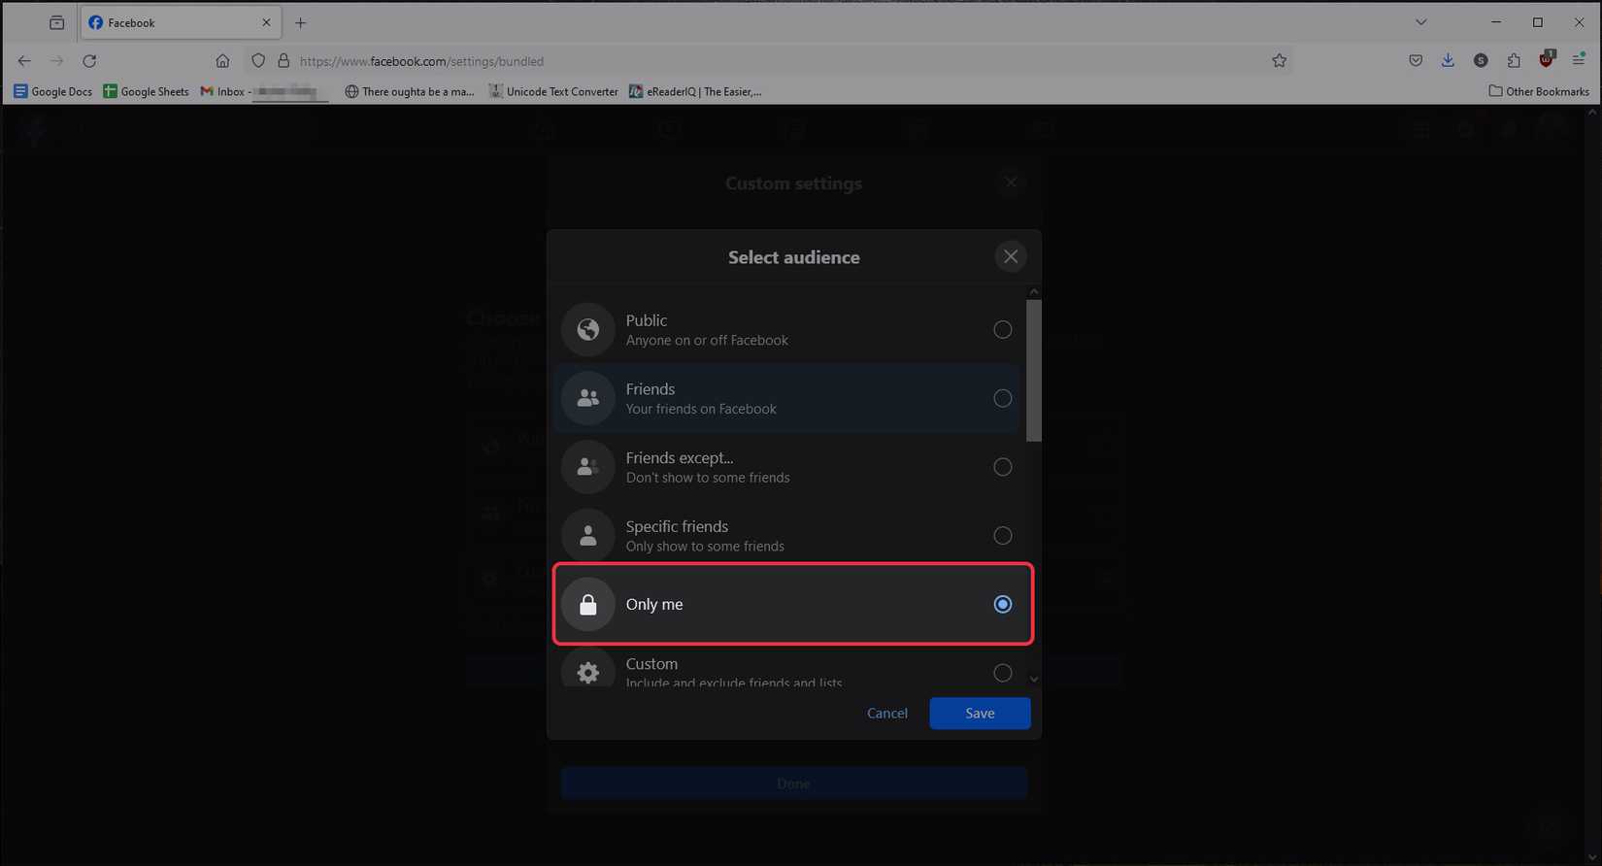The width and height of the screenshot is (1602, 866).
Task: Open the Google Docs bookmark
Action: coord(52,91)
